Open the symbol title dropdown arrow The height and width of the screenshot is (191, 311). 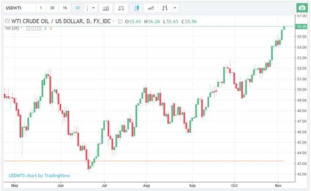(x=114, y=21)
